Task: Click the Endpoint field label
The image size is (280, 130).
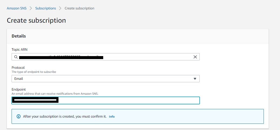Action: (x=18, y=89)
